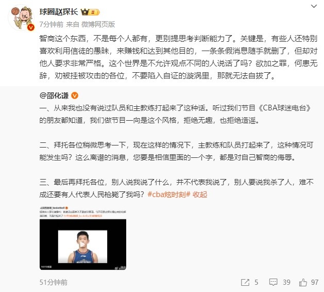Click the 5 reposts count
The height and width of the screenshot is (292, 324).
[257, 282]
